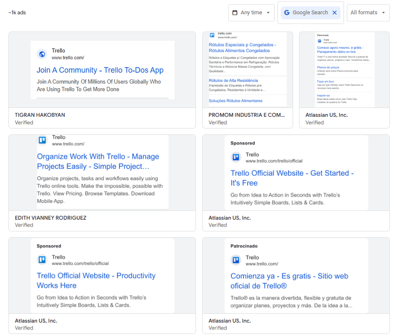The width and height of the screenshot is (394, 336).
Task: Click the Google Search filter chip
Action: (311, 13)
